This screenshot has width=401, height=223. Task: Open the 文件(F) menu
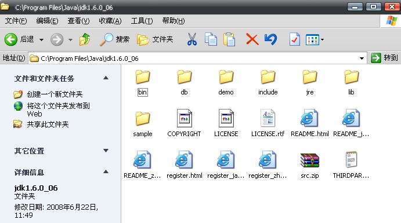pyautogui.click(x=16, y=21)
